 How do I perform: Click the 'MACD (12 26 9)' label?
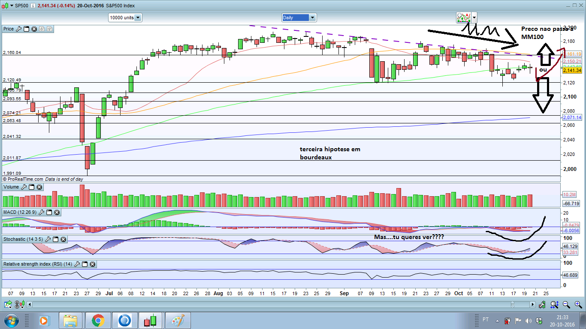pos(20,212)
